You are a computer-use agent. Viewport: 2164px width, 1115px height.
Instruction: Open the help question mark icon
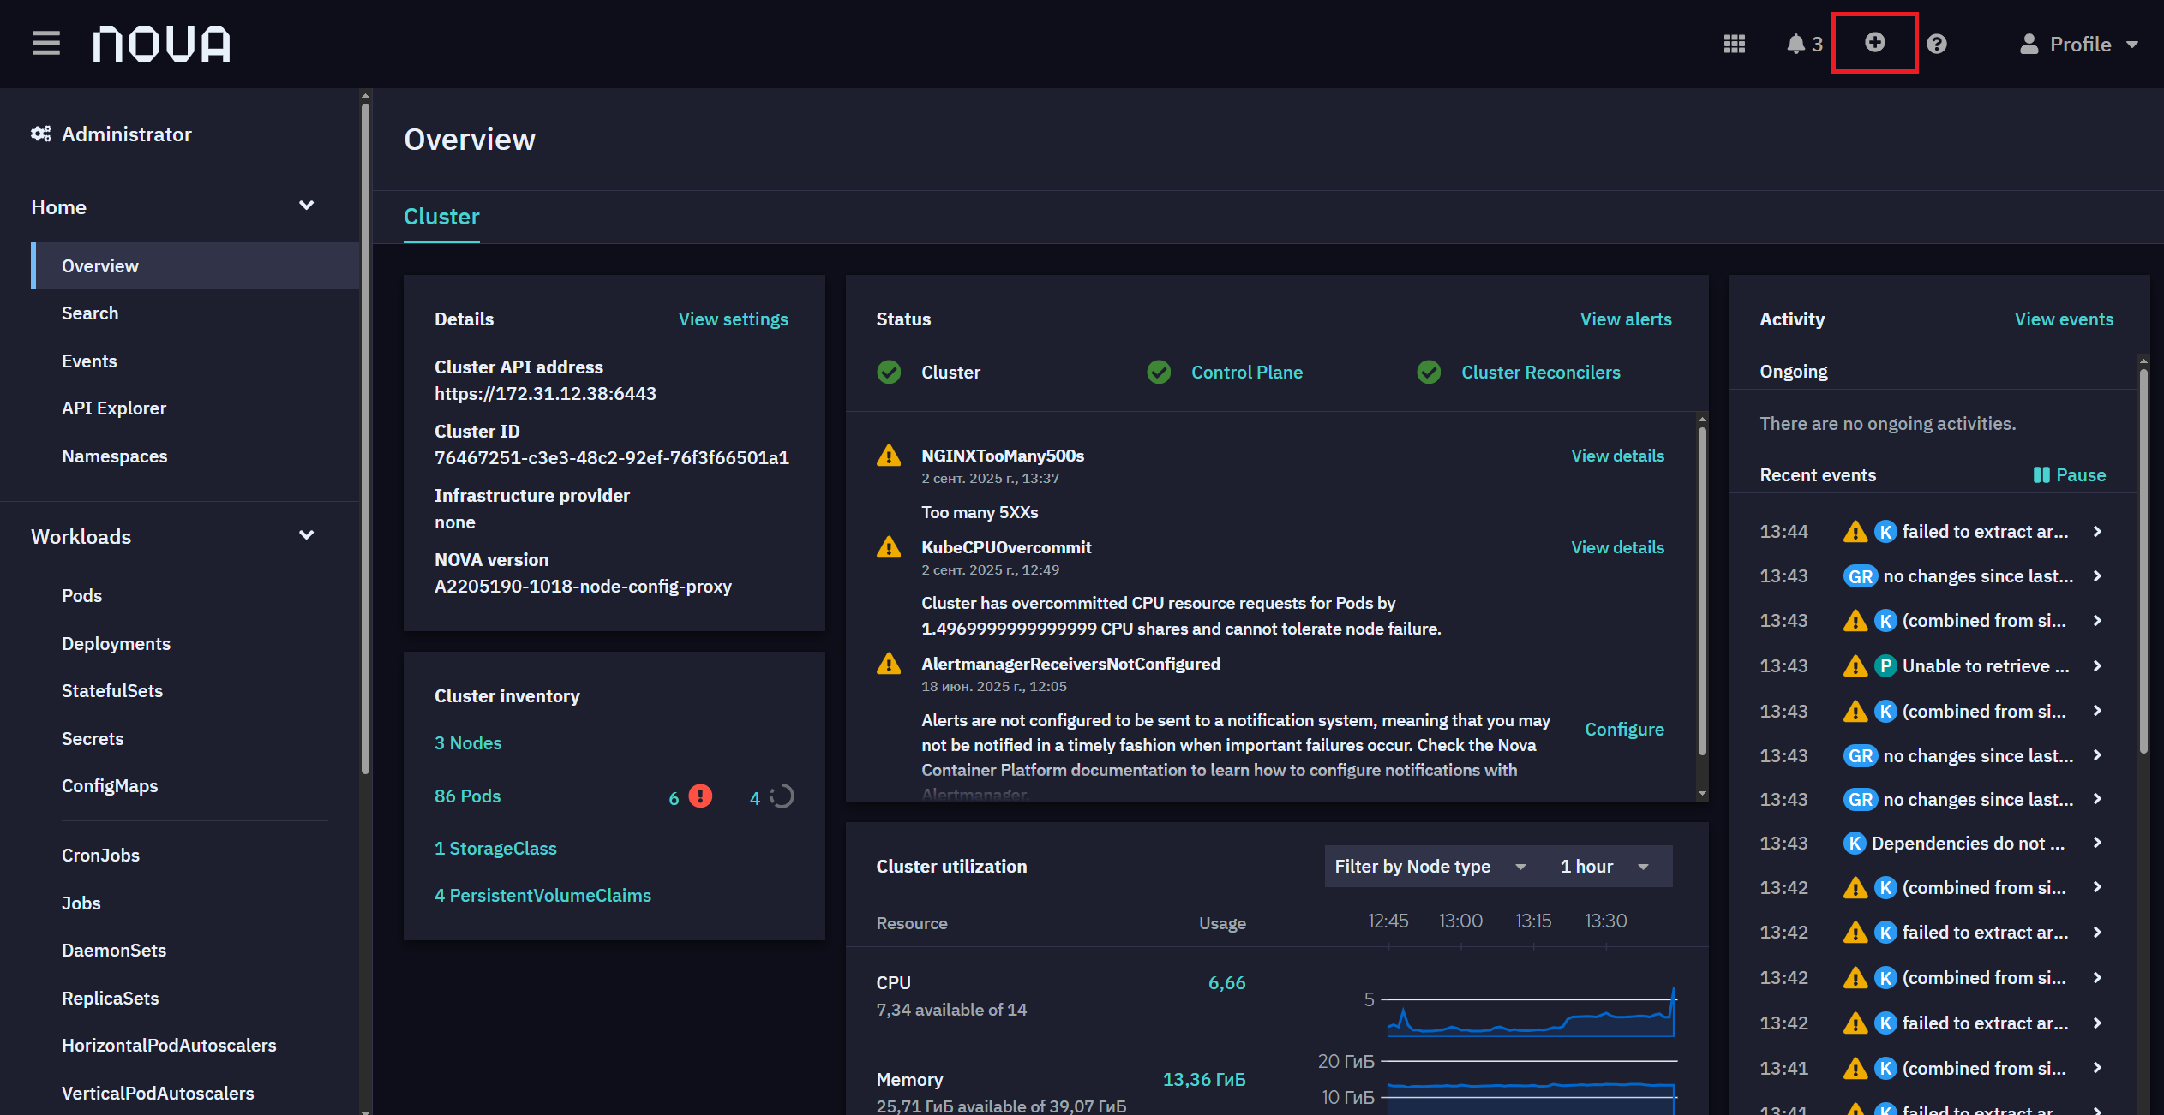pyautogui.click(x=1937, y=44)
